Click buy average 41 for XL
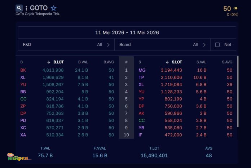 pos(111,78)
